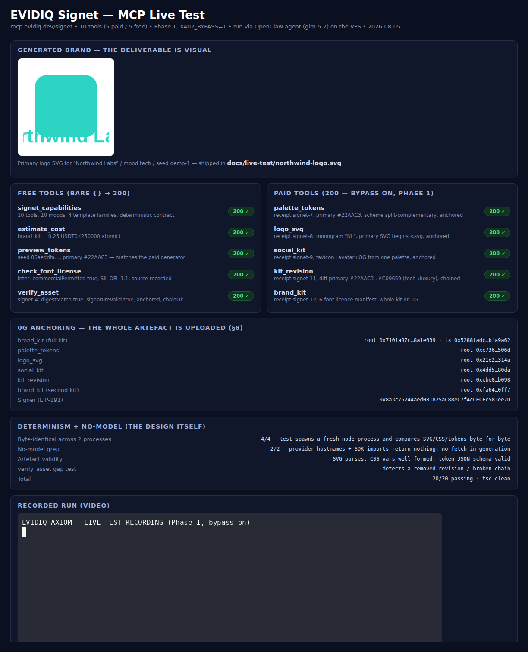Click the 20/20 passing · tsc clean value
528x652 pixels.
pyautogui.click(x=471, y=479)
